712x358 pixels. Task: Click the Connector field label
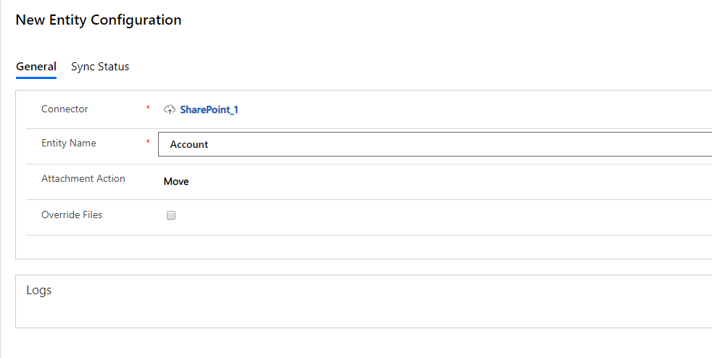click(65, 109)
